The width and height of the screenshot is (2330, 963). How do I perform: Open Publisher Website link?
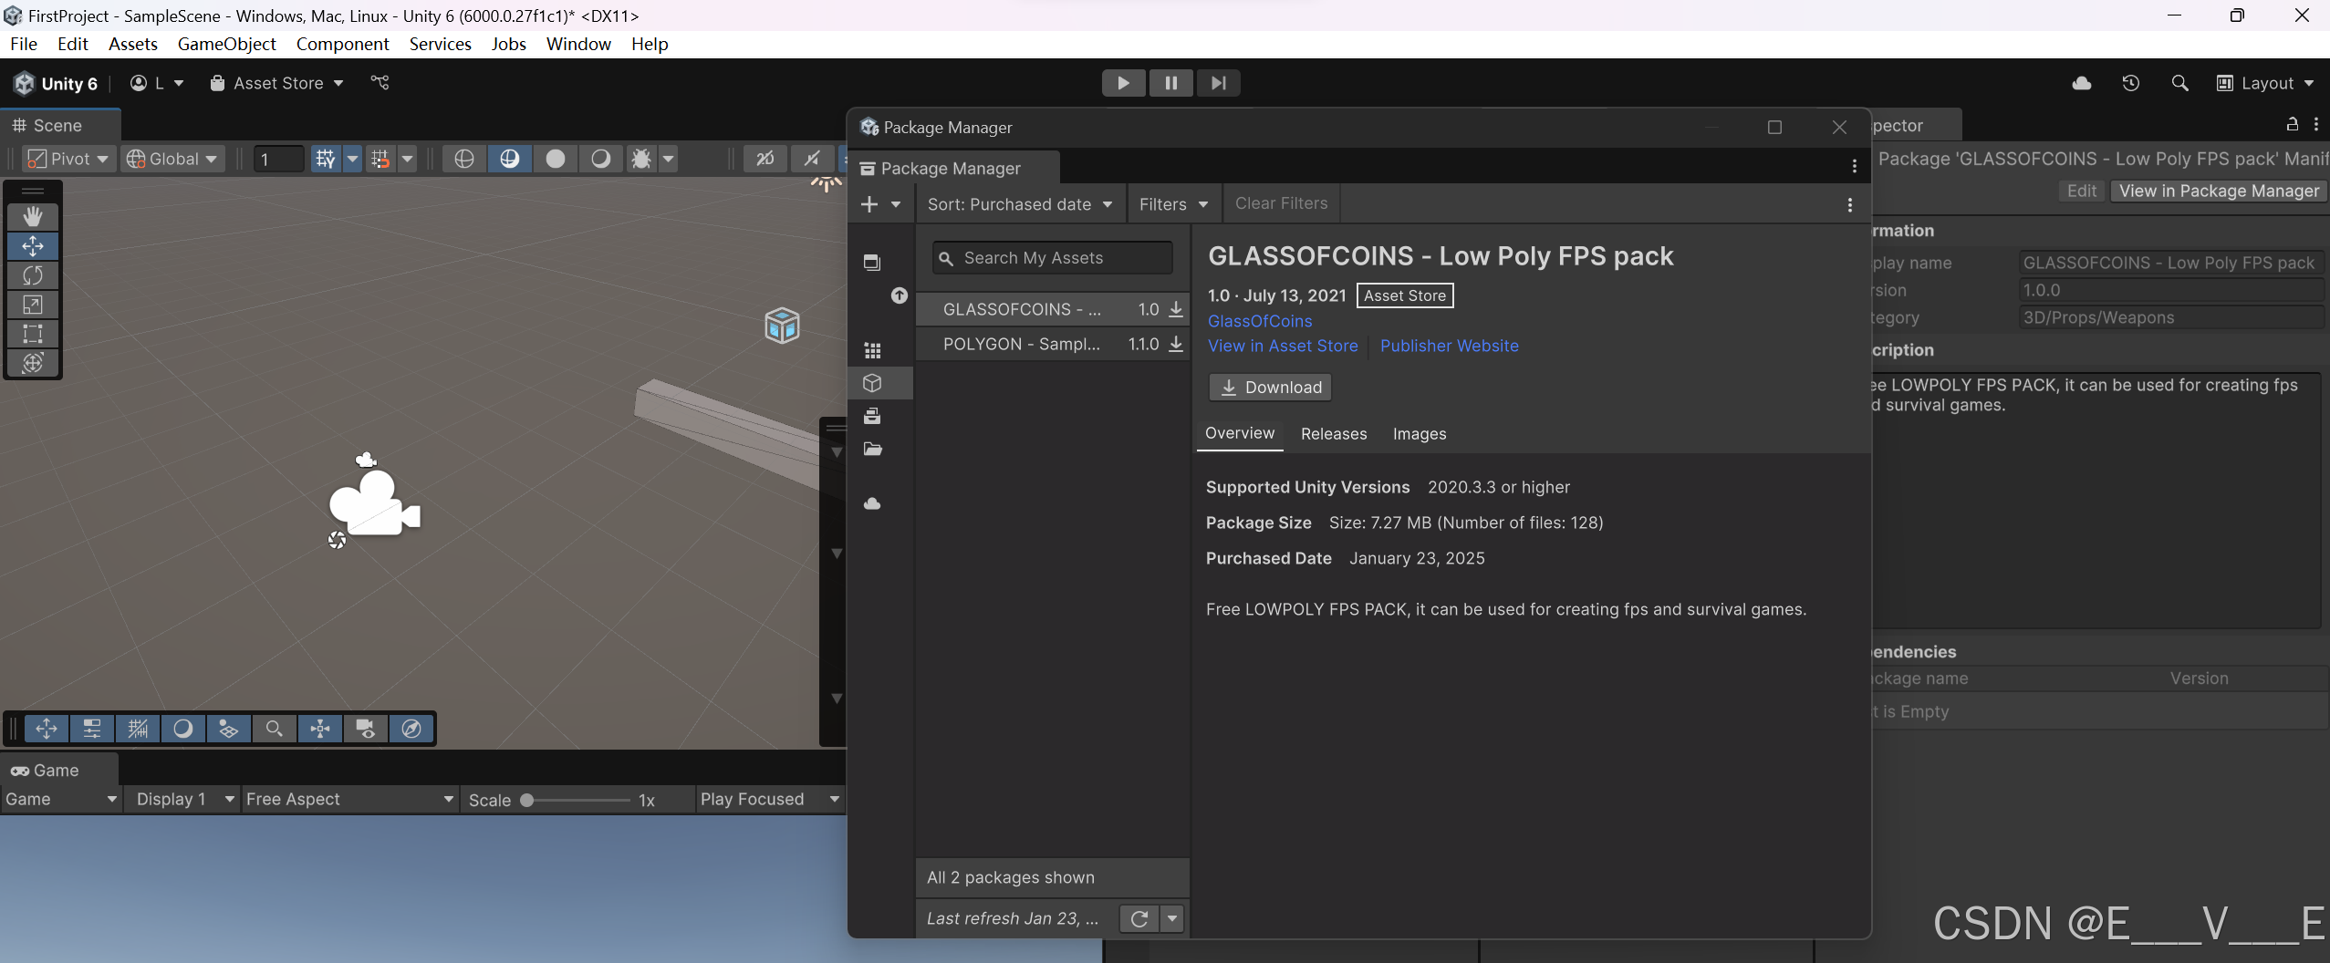[x=1449, y=346]
